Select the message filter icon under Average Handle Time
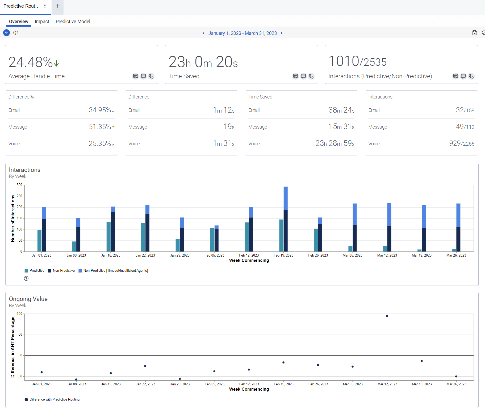This screenshot has width=485, height=408. [144, 76]
